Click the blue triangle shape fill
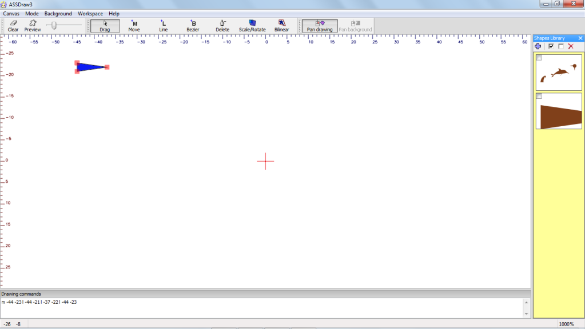585x329 pixels. (87, 67)
